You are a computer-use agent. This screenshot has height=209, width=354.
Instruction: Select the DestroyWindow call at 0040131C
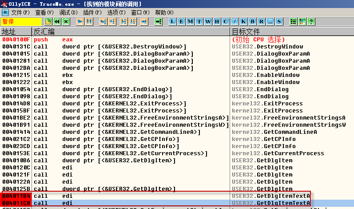[x=177, y=47]
